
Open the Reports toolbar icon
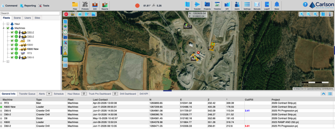click(105, 5)
